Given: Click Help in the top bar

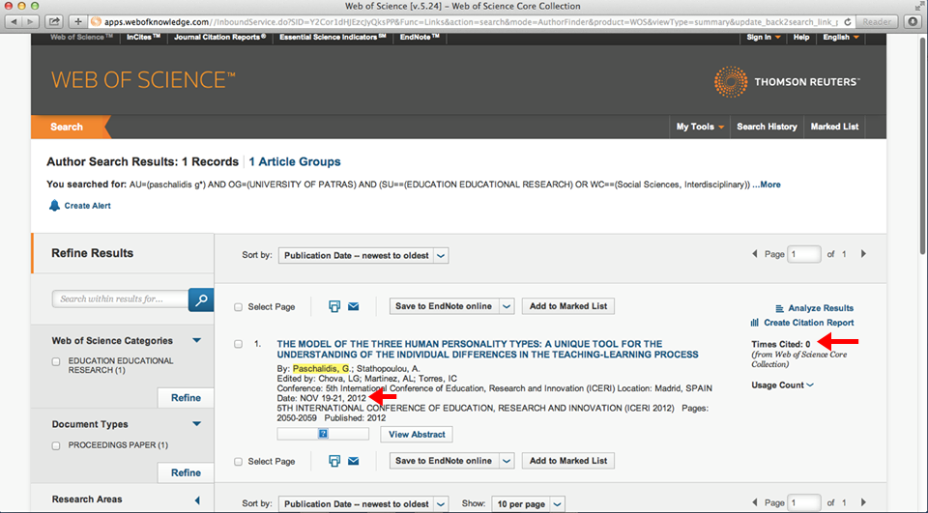Looking at the screenshot, I should pyautogui.click(x=801, y=38).
